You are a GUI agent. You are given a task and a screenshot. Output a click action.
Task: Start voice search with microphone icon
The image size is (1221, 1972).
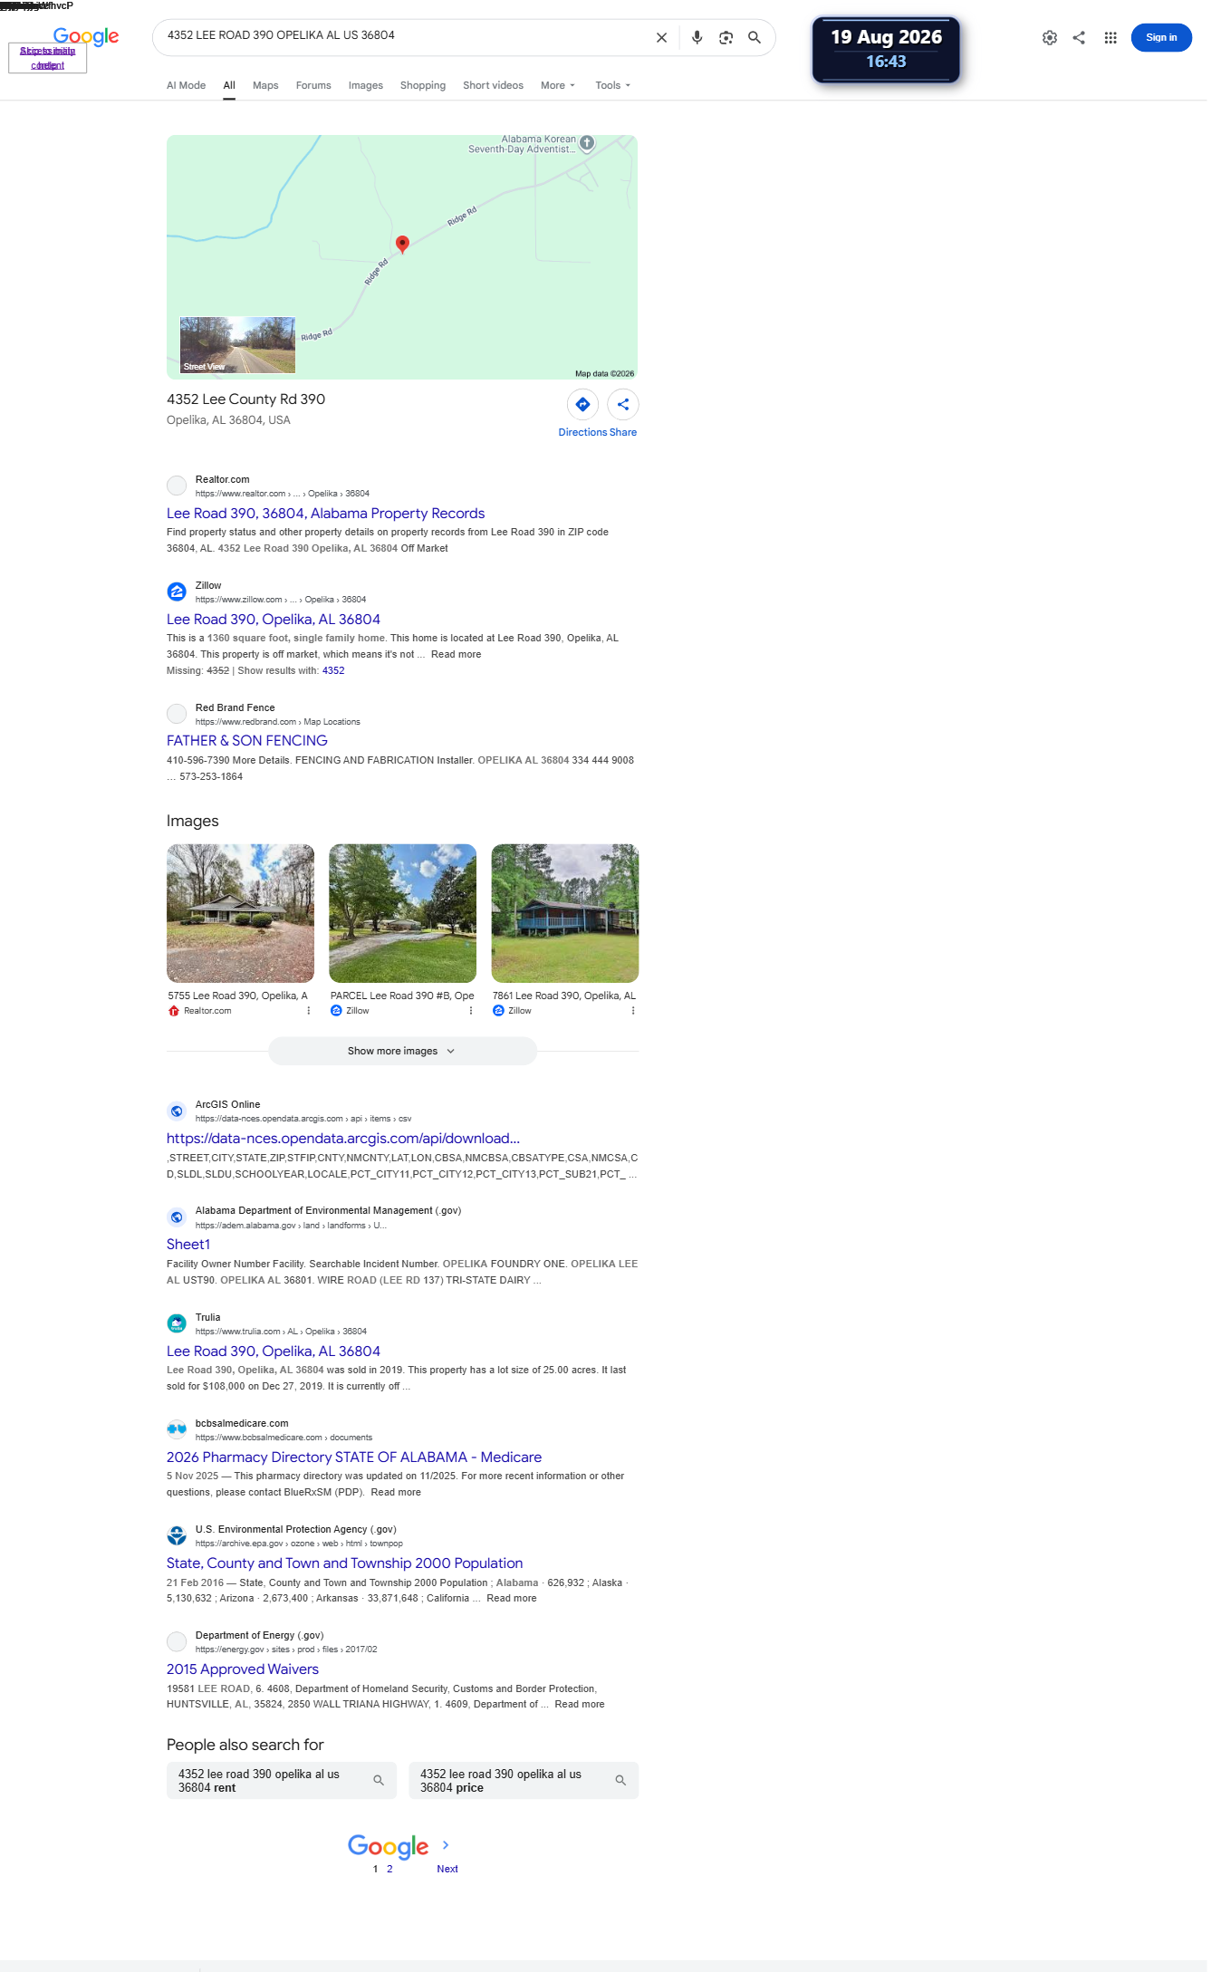[697, 38]
